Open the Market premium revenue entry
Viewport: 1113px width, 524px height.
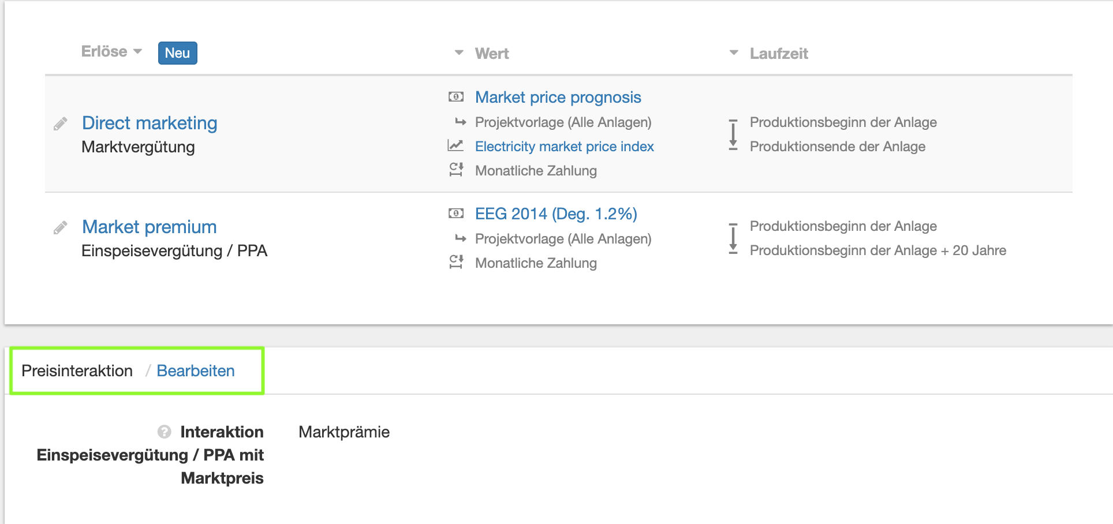coord(149,227)
